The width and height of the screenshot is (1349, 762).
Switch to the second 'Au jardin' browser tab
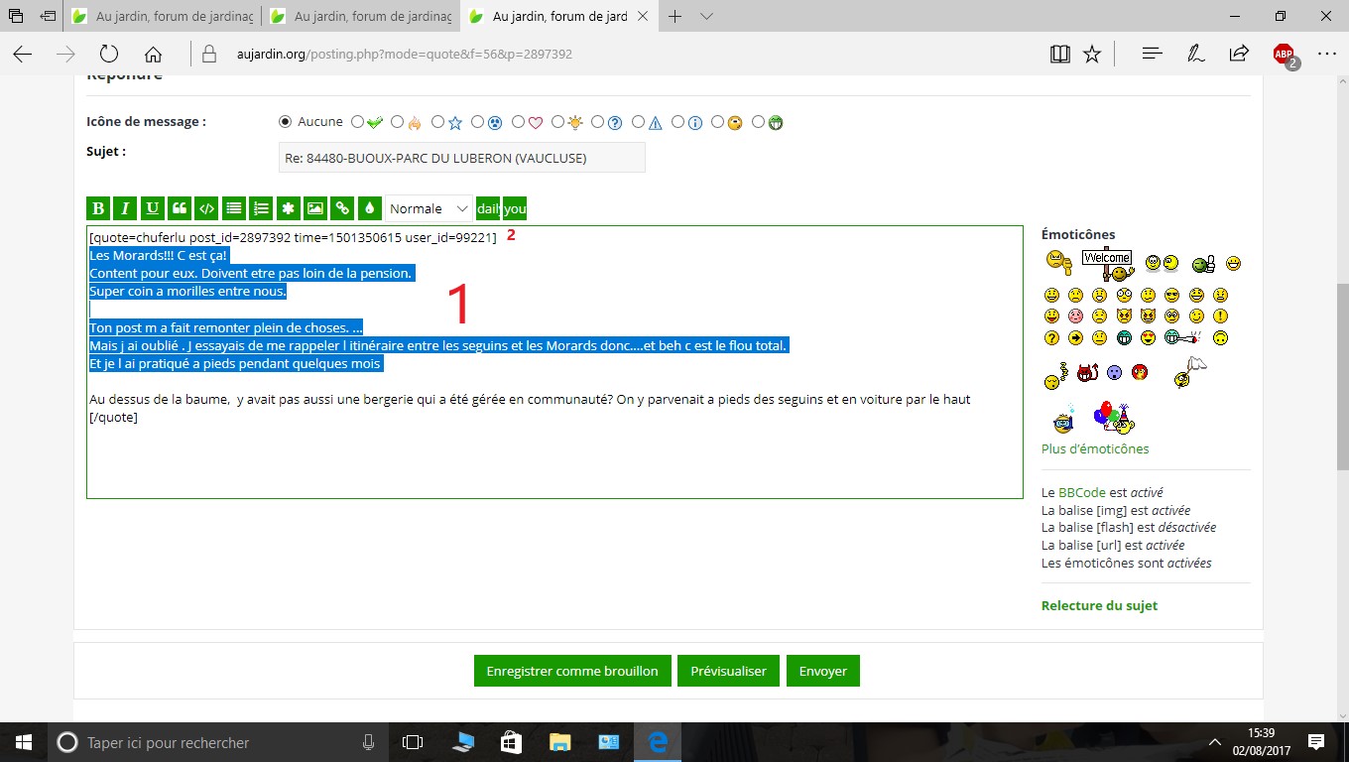click(x=361, y=17)
